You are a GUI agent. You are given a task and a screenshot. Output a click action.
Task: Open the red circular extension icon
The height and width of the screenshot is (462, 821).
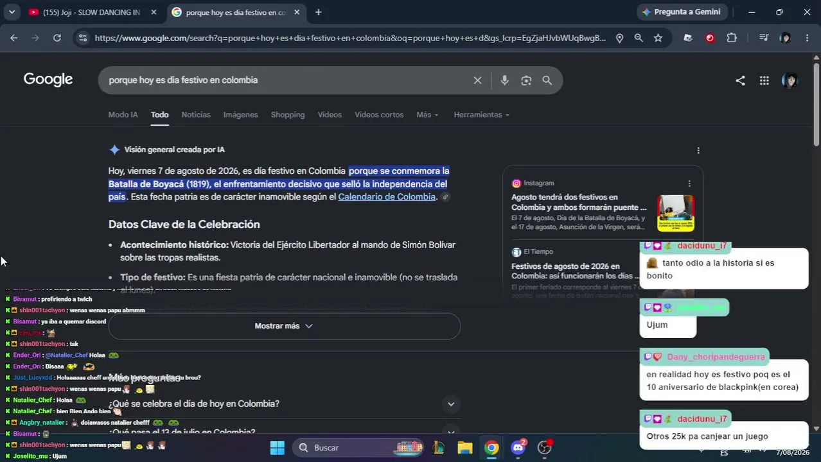click(x=710, y=38)
